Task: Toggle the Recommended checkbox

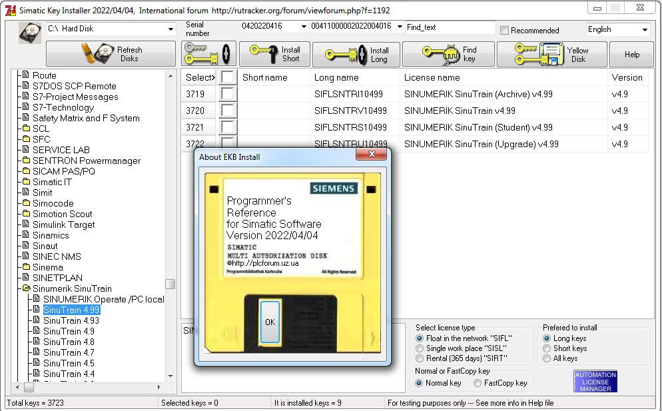Action: 504,31
